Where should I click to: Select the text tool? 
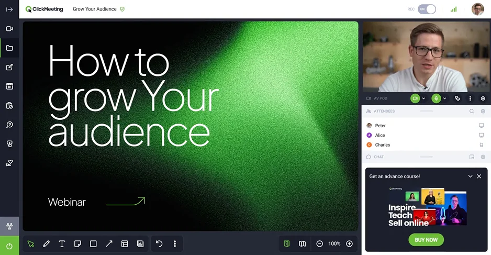(x=62, y=243)
